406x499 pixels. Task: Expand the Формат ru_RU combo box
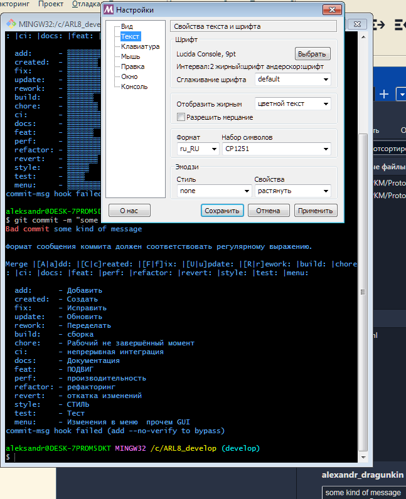198,149
